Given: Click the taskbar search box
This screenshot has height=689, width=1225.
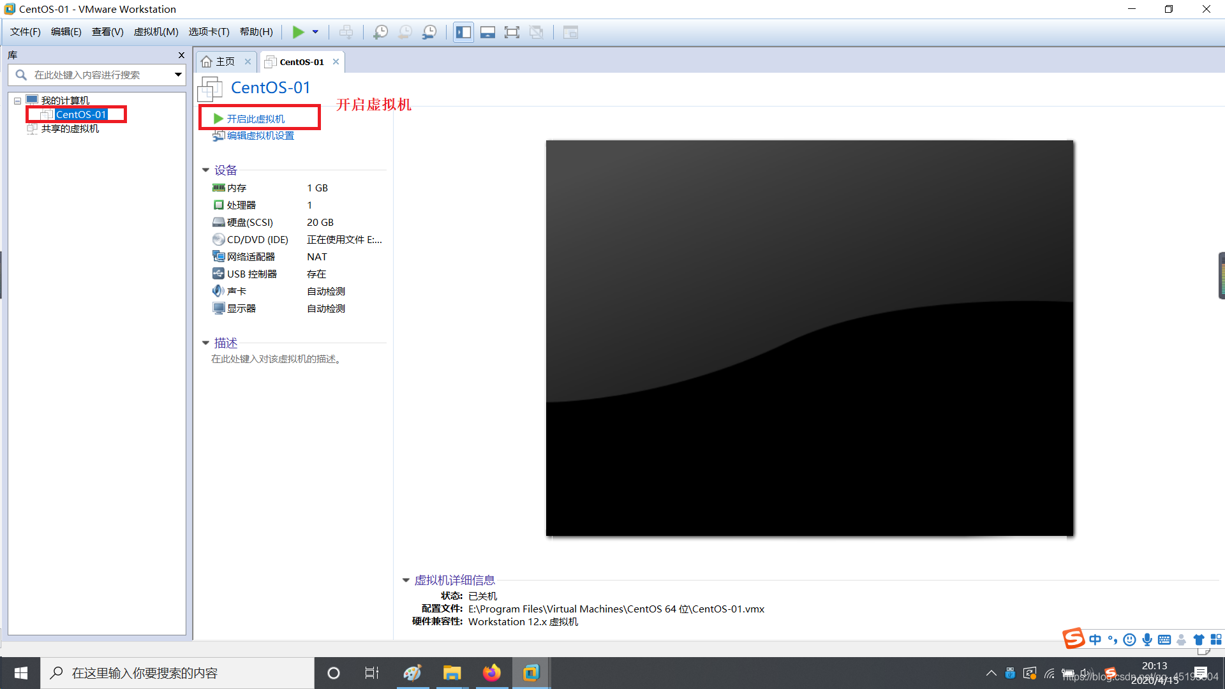Looking at the screenshot, I should click(177, 673).
